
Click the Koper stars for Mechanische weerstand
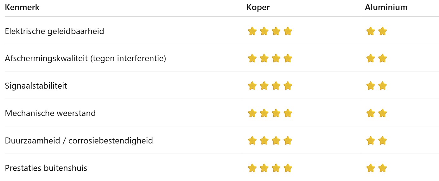[x=270, y=113]
